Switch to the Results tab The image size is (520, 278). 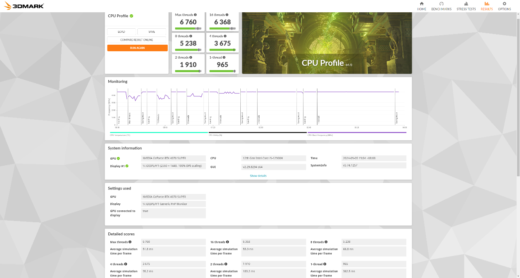point(487,6)
